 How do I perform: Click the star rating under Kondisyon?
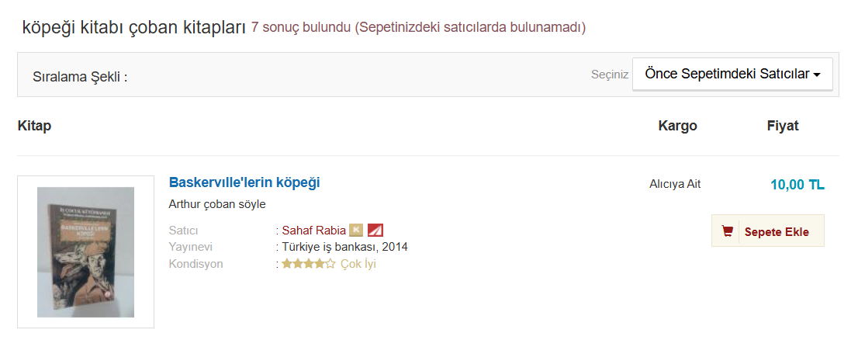(309, 264)
